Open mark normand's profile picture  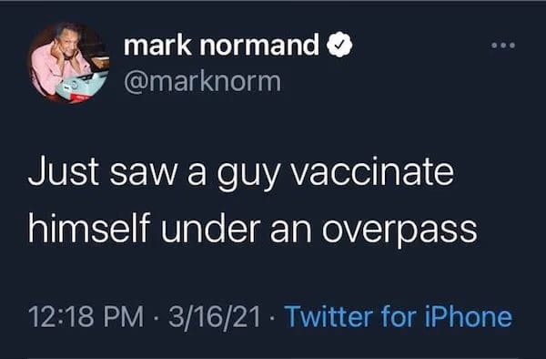(68, 62)
